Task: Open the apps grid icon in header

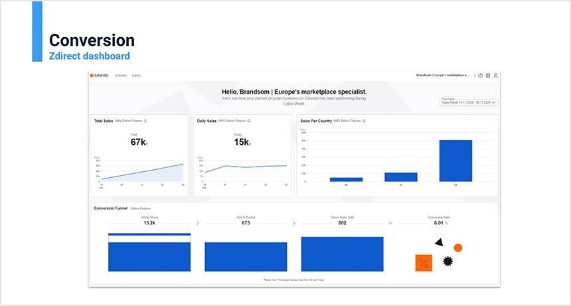Action: tap(488, 75)
